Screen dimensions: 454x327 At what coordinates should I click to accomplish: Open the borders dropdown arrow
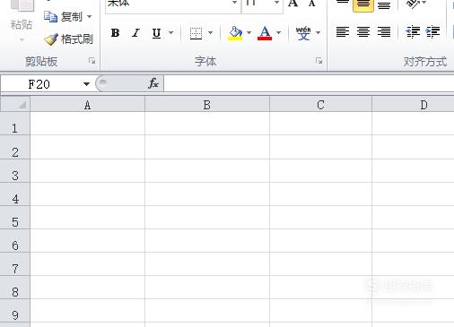click(x=210, y=32)
